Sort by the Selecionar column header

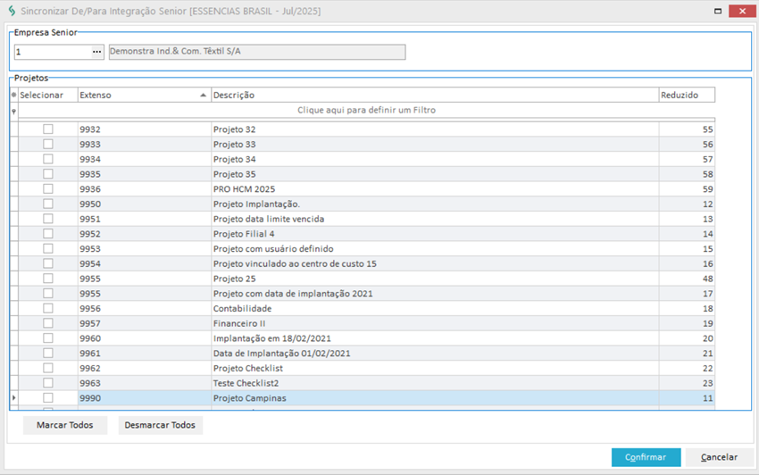click(48, 95)
